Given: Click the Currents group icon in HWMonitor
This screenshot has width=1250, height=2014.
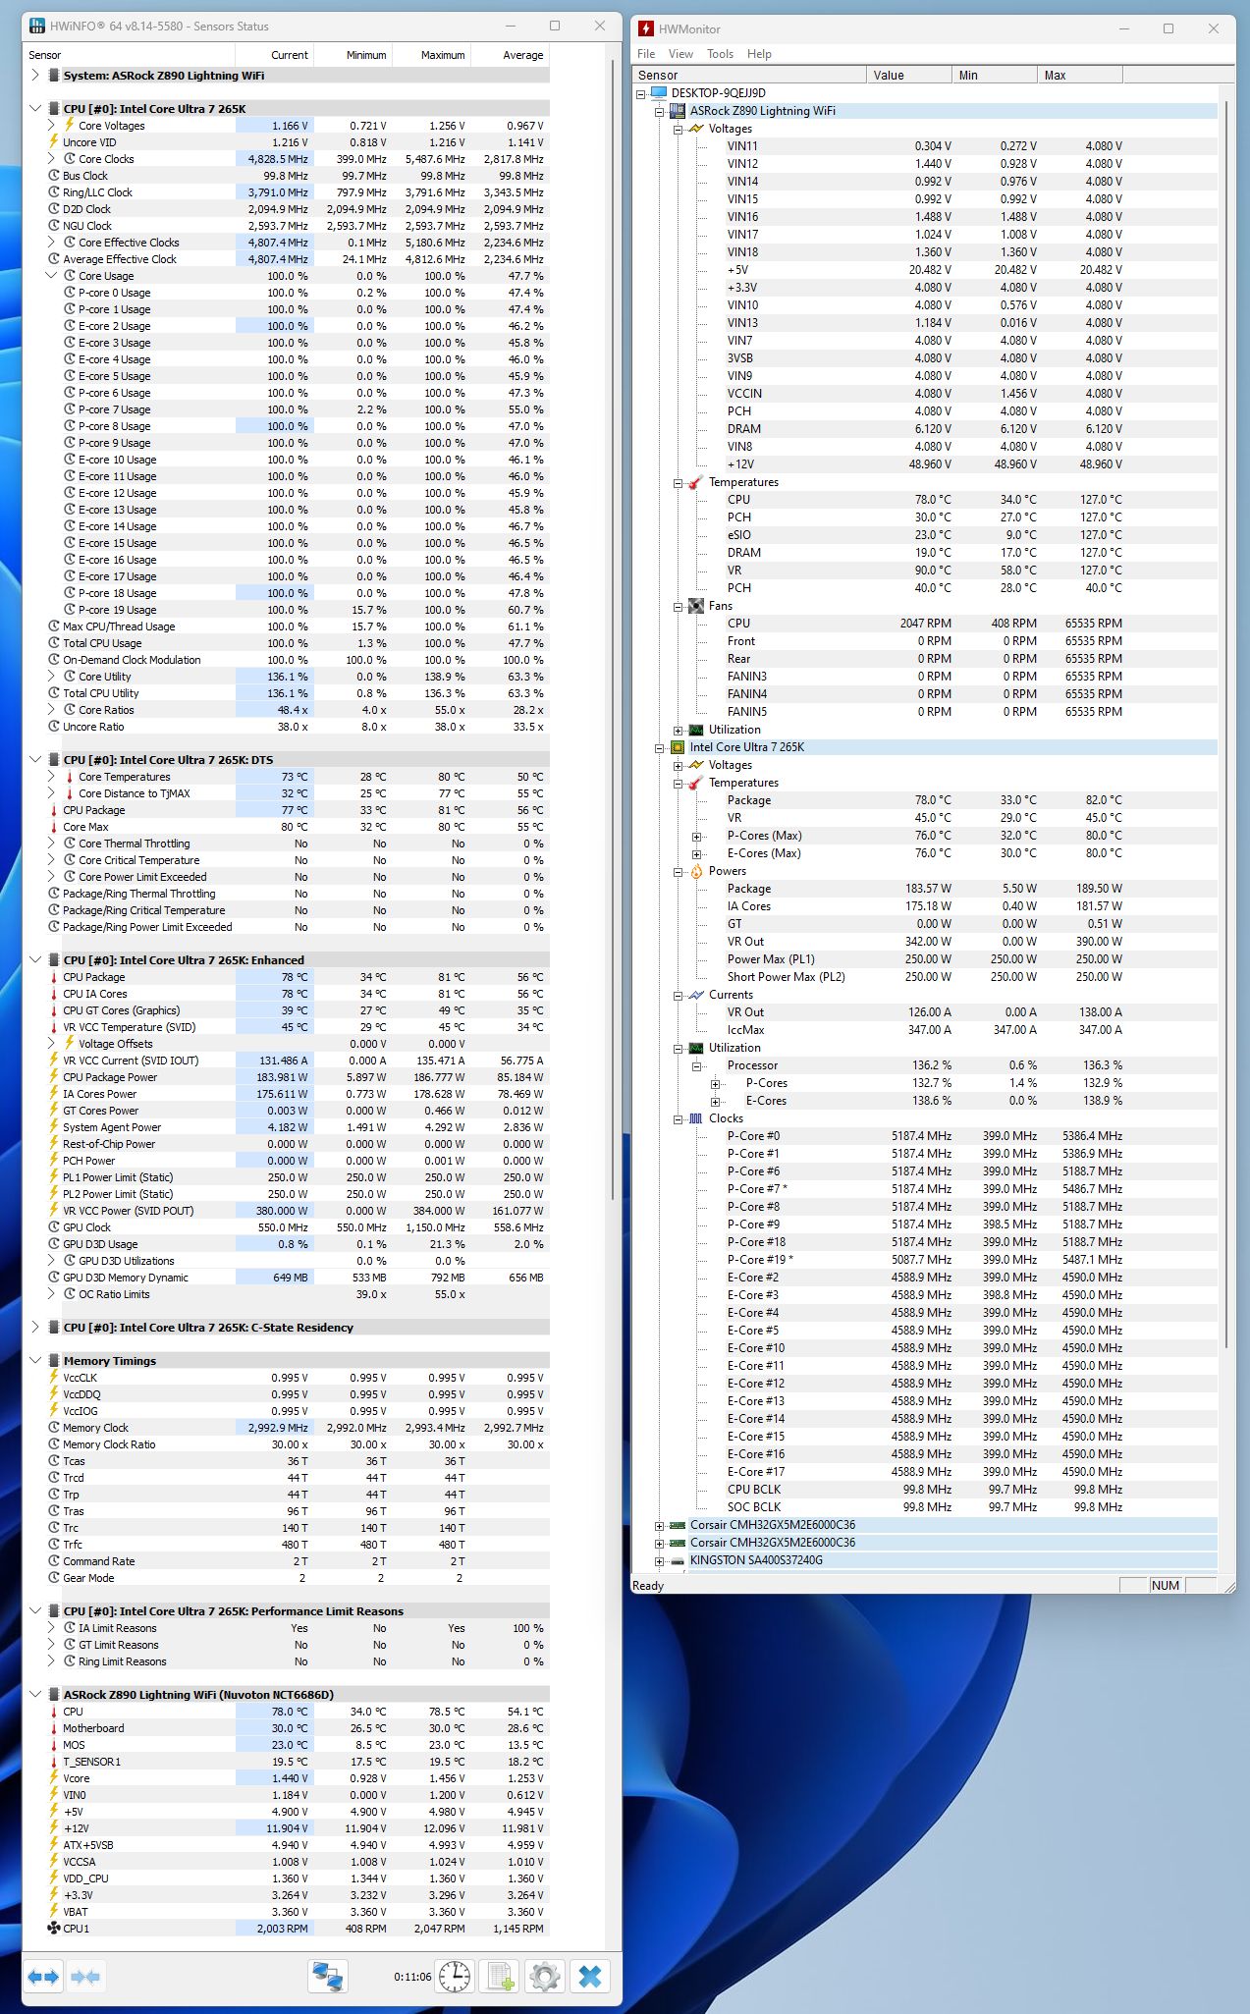Looking at the screenshot, I should coord(696,995).
